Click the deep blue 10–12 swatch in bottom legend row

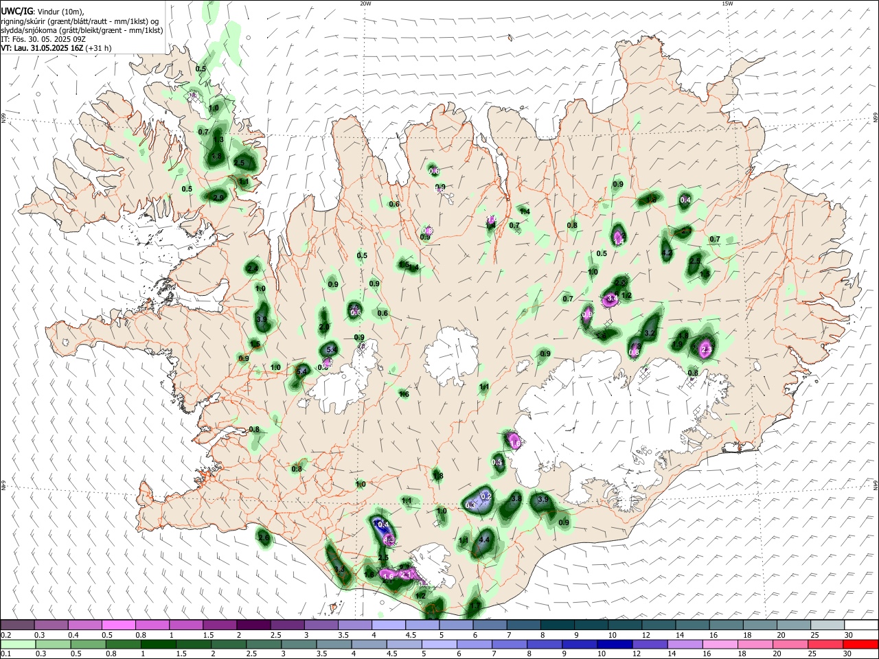(x=614, y=644)
